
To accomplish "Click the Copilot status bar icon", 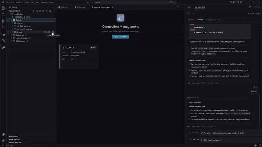I will [255, 145].
